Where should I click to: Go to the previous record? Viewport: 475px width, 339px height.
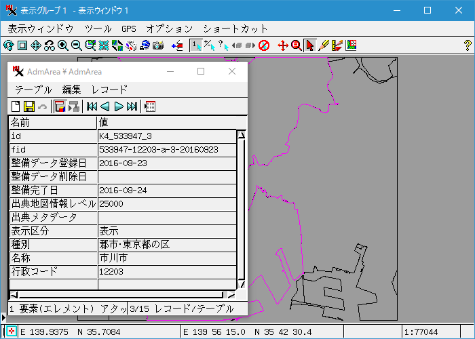(x=105, y=106)
